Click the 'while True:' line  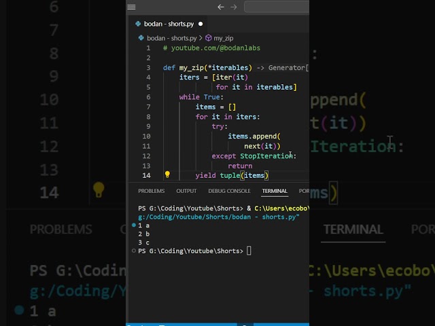[201, 97]
